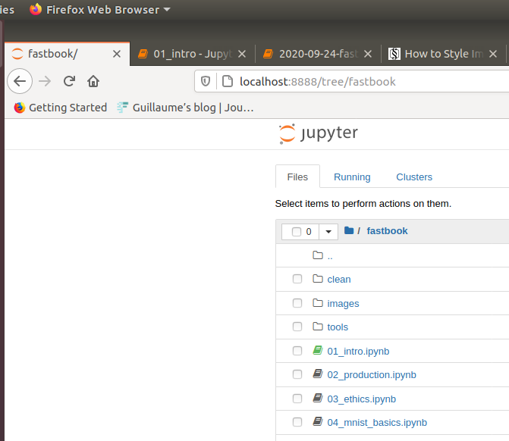Click the root folder icon in breadcrumb
This screenshot has width=509, height=441.
(349, 231)
